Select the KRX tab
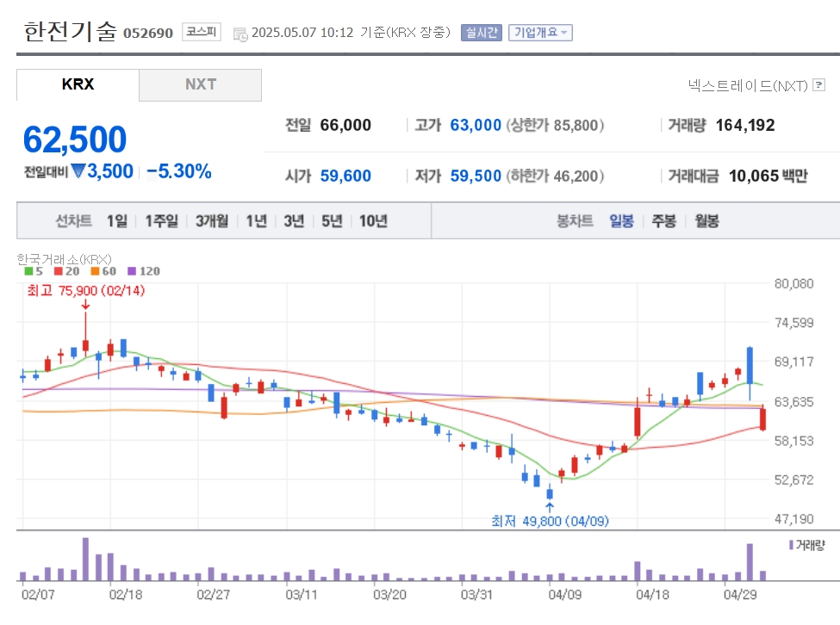The image size is (840, 625). [x=78, y=84]
